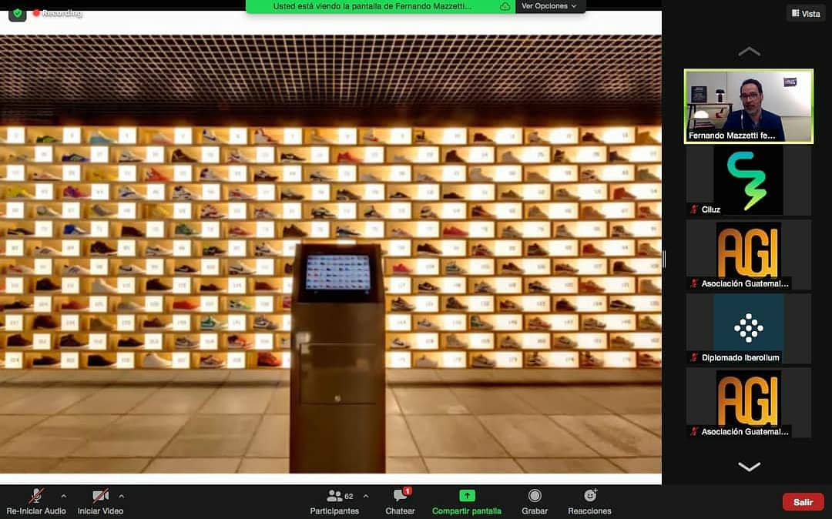This screenshot has width=832, height=519.
Task: Select Fernando Mazzetti's video thumbnail
Action: 748,106
